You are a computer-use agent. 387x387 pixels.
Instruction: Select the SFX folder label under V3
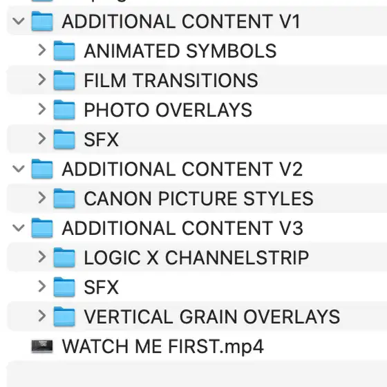102,287
